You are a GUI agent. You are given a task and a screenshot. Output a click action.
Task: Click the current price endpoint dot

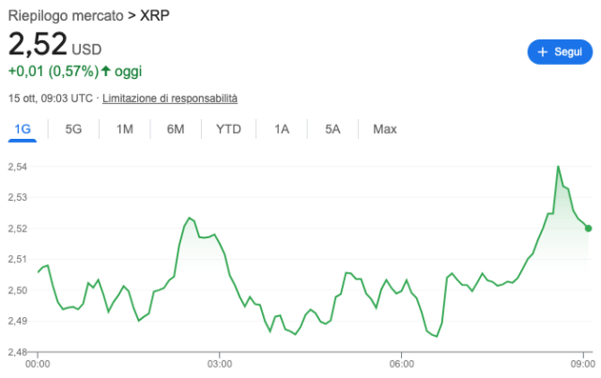(x=588, y=228)
